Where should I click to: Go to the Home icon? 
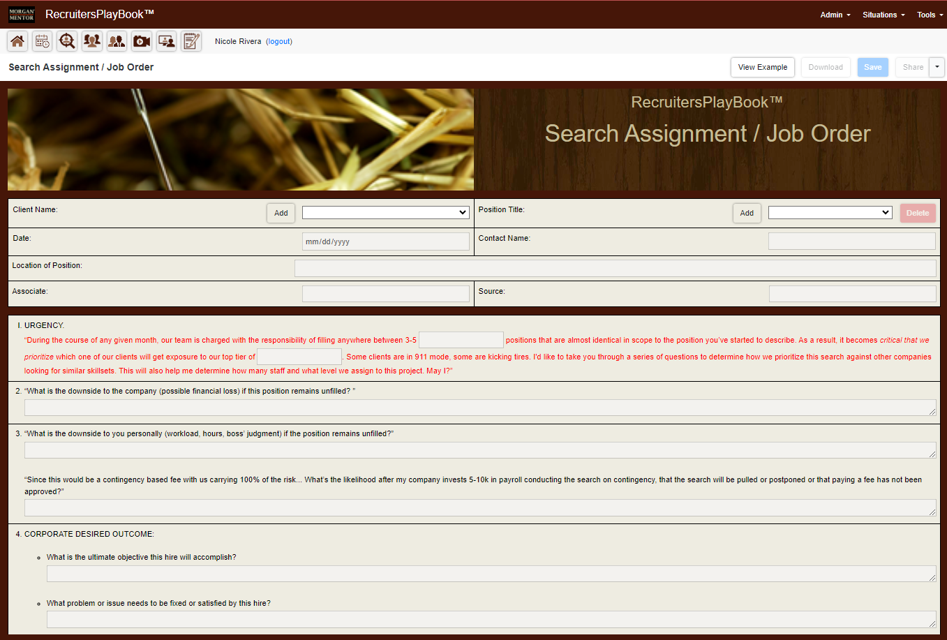17,41
